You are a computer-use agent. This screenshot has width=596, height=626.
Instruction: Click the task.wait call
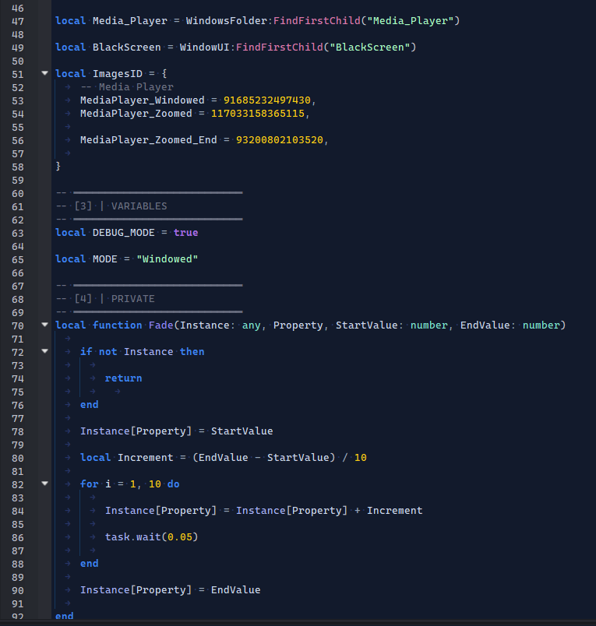coord(151,536)
